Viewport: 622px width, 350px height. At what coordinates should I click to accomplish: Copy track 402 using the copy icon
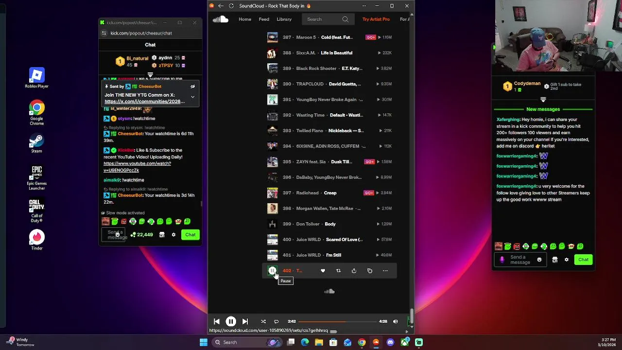[369, 271]
